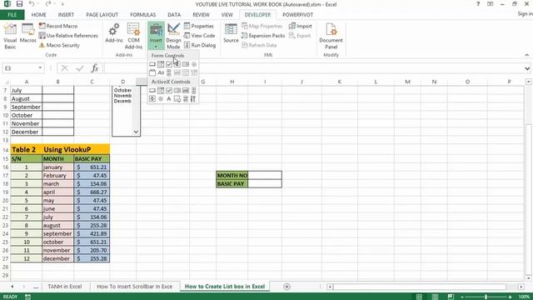Expand the Name Box dropdown
The width and height of the screenshot is (533, 300).
pos(40,68)
